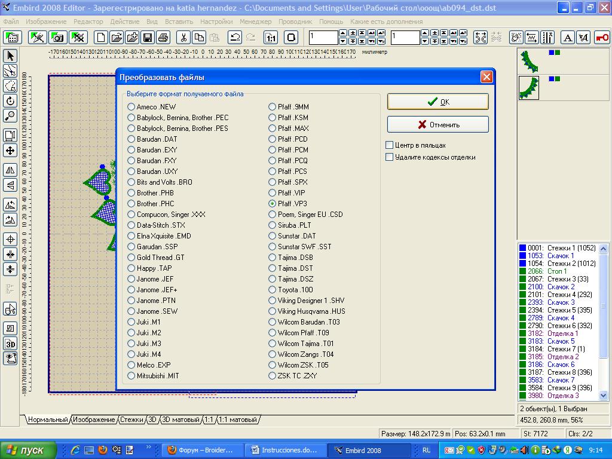Open the 'Редактор' menu
The width and height of the screenshot is (612, 459).
(88, 22)
